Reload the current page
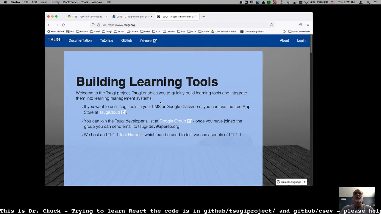 (64, 25)
